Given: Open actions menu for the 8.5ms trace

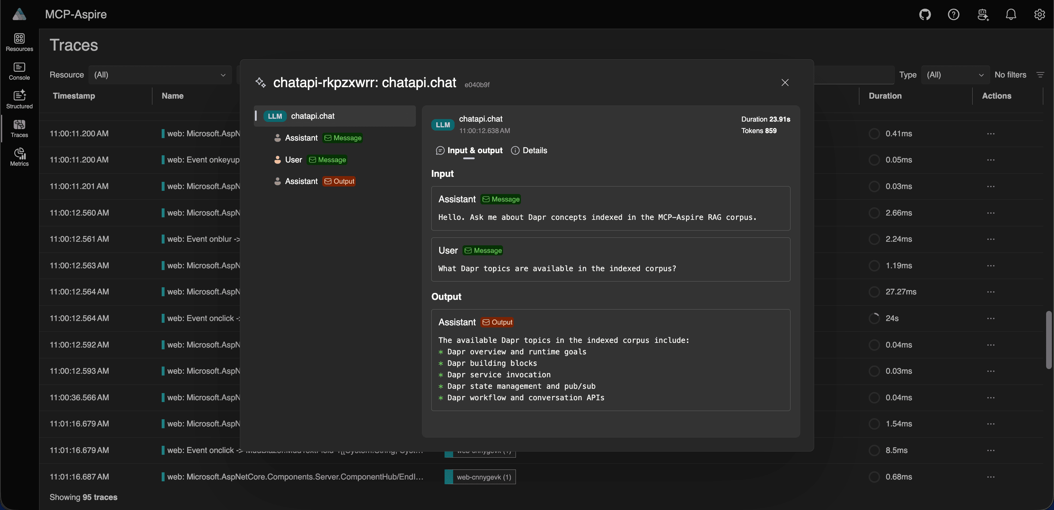Looking at the screenshot, I should pos(991,450).
